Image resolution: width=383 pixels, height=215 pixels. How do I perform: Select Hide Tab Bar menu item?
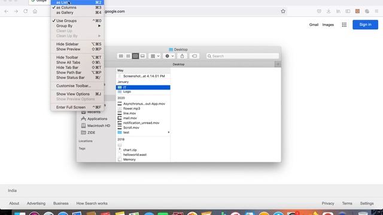77,67
